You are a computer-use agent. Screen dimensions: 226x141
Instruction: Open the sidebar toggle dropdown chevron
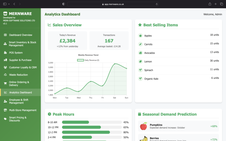(x=9, y=4)
